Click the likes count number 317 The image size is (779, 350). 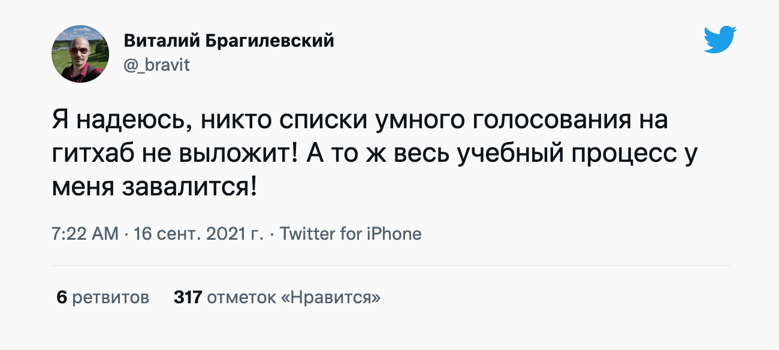pos(188,297)
